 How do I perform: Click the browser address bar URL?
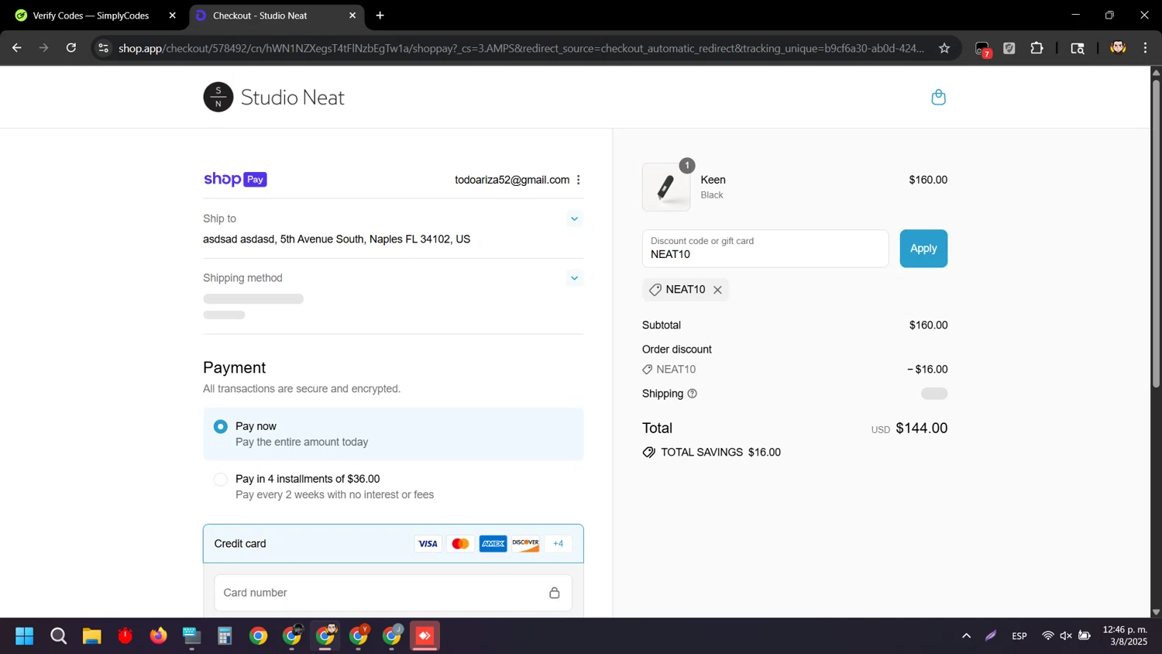[x=521, y=48]
